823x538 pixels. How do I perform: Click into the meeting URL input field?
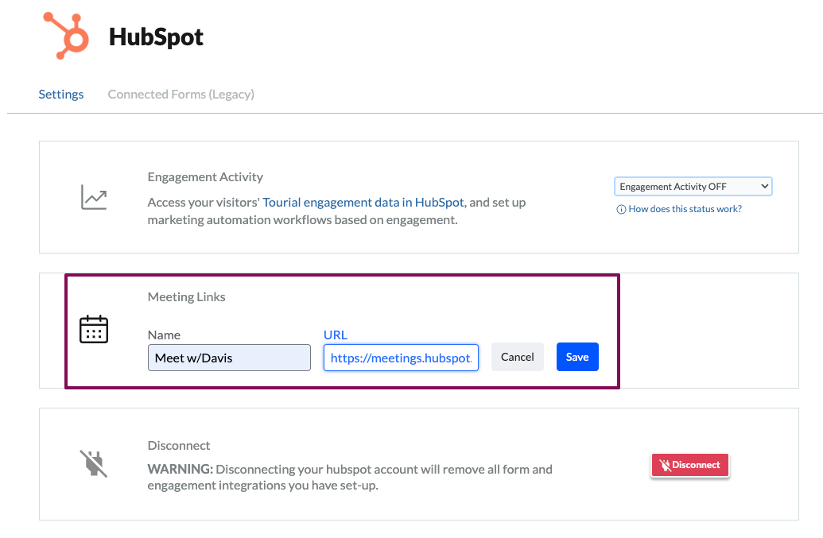click(401, 358)
